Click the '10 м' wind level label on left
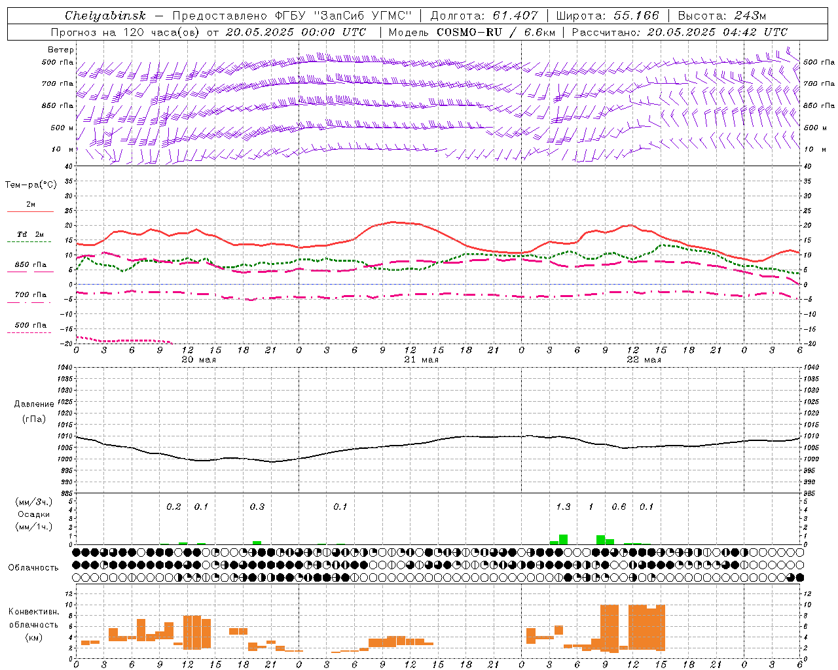 62,150
